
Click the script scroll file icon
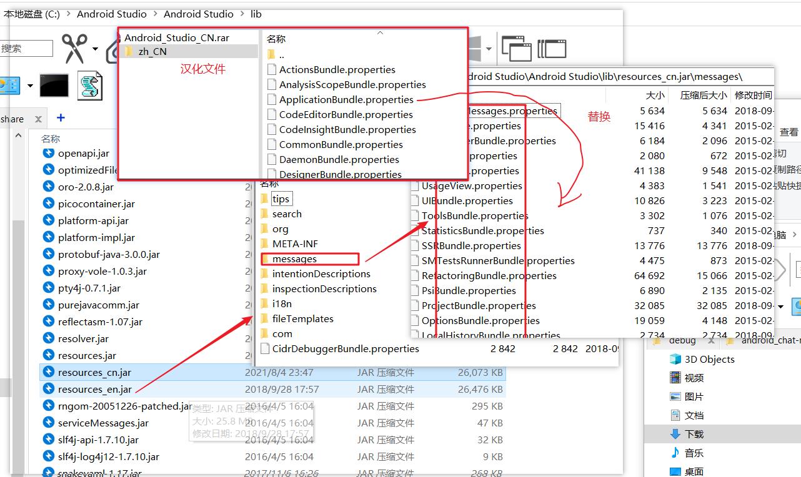90,86
